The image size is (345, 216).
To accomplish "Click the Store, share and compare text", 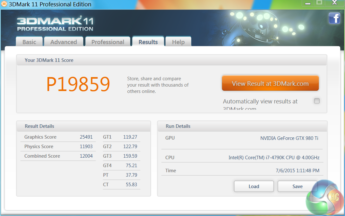I will tap(158, 85).
